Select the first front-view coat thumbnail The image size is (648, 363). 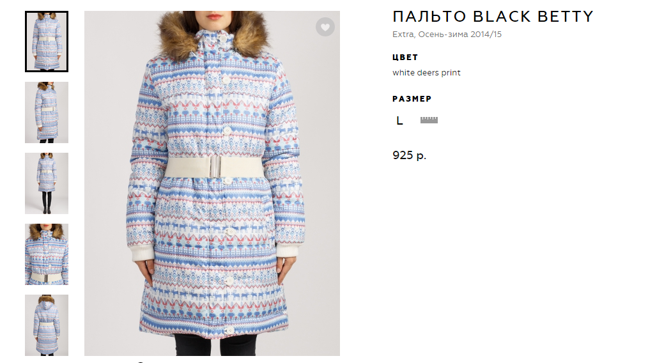coord(47,42)
